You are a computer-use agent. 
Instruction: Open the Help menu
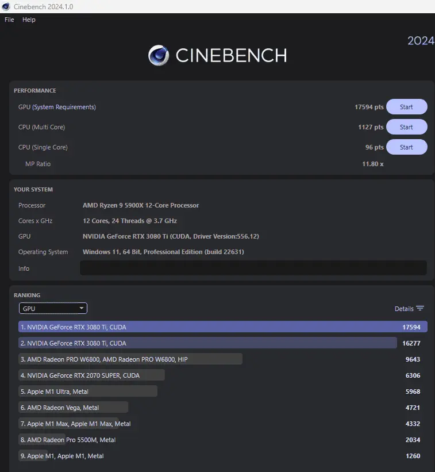click(x=29, y=20)
